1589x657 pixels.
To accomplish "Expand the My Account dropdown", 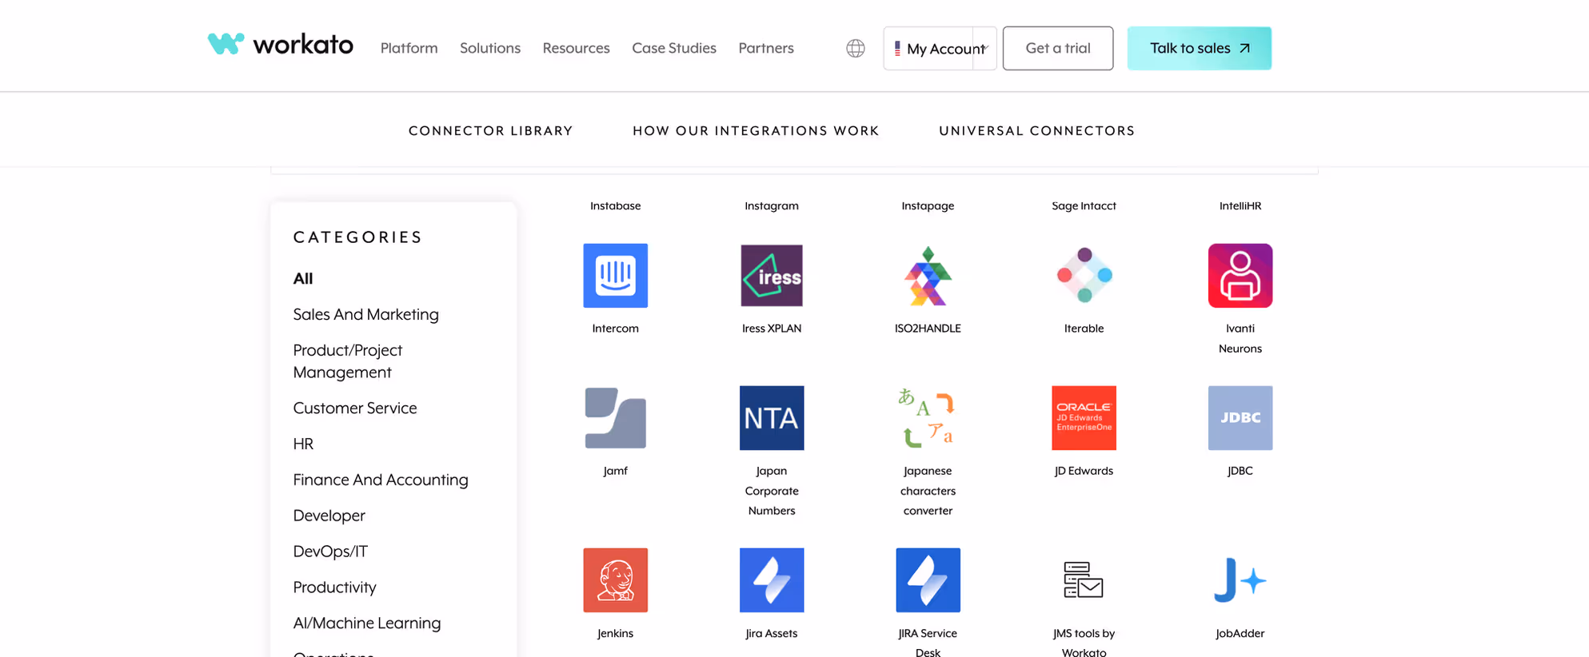I will [x=940, y=48].
